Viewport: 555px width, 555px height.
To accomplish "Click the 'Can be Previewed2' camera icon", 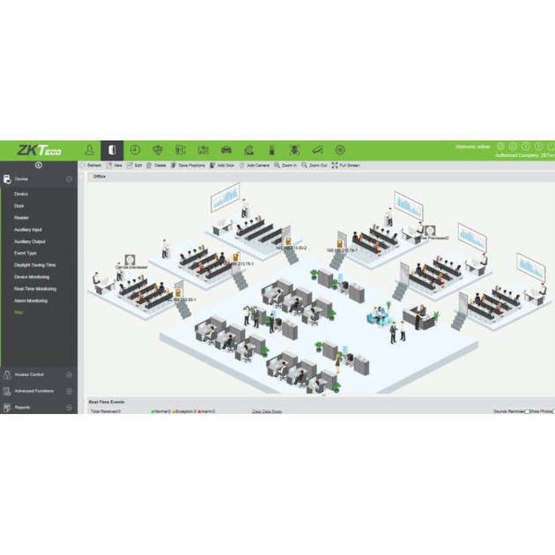I will click(x=430, y=231).
